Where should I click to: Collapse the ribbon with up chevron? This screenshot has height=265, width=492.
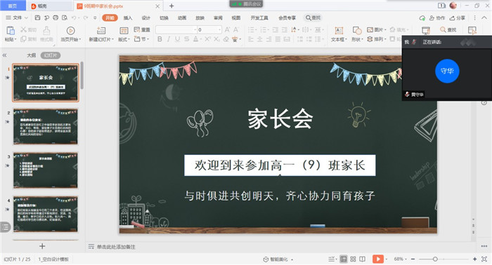(x=484, y=18)
